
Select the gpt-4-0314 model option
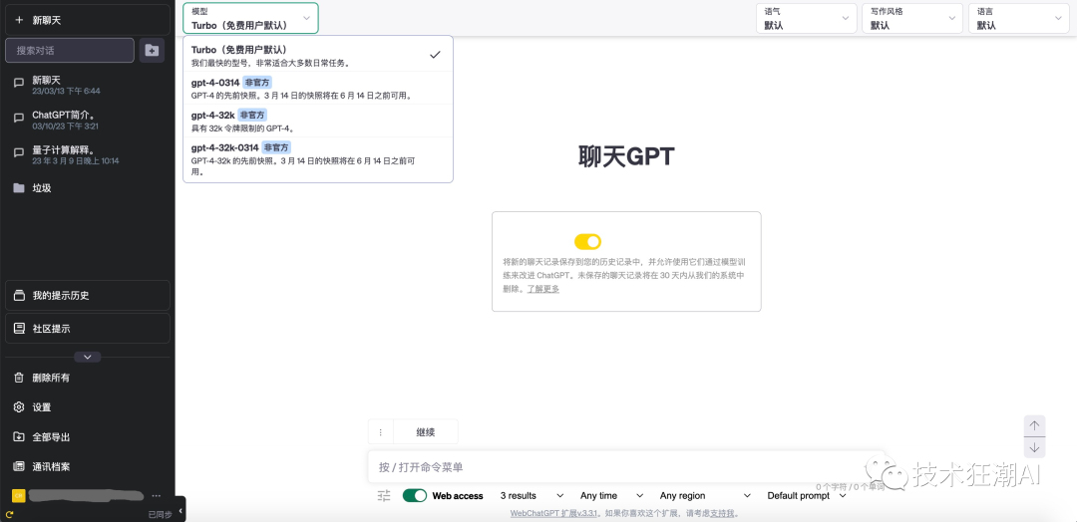(317, 88)
